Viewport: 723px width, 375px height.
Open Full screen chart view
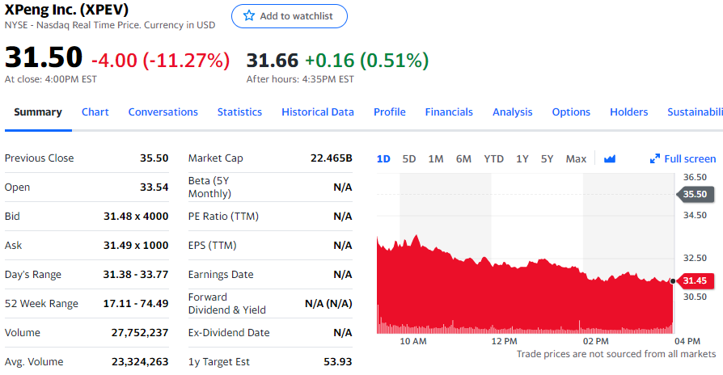coord(683,159)
